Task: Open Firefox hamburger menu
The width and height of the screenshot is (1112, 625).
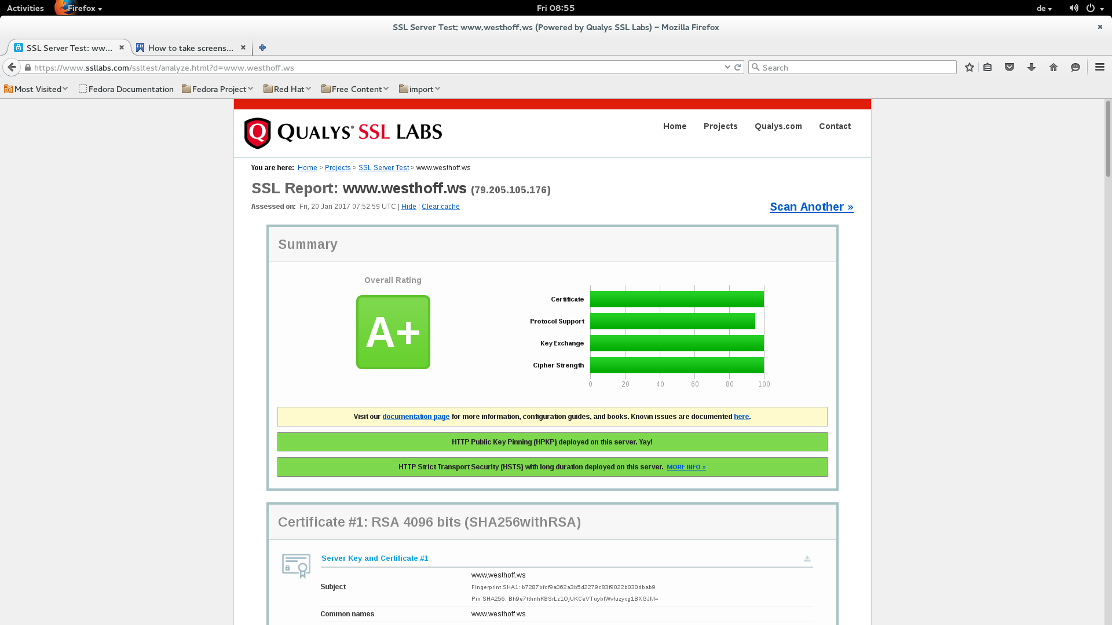Action: (x=1100, y=67)
